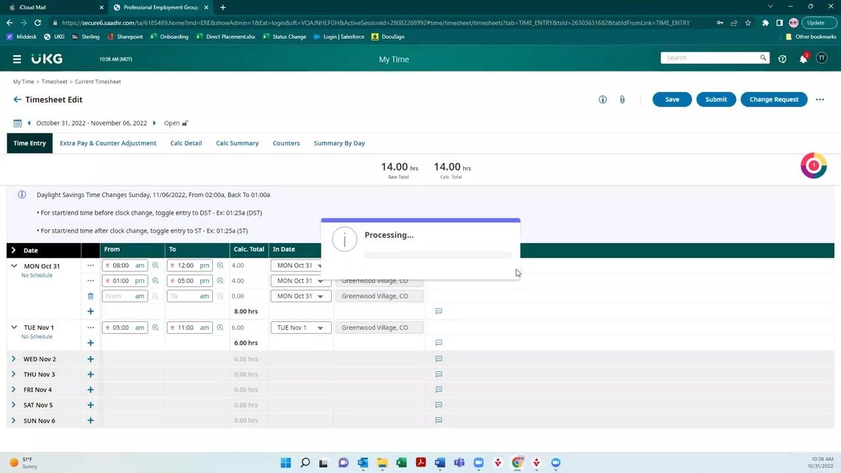
Task: Go to the next pay period arrow
Action: pos(154,123)
